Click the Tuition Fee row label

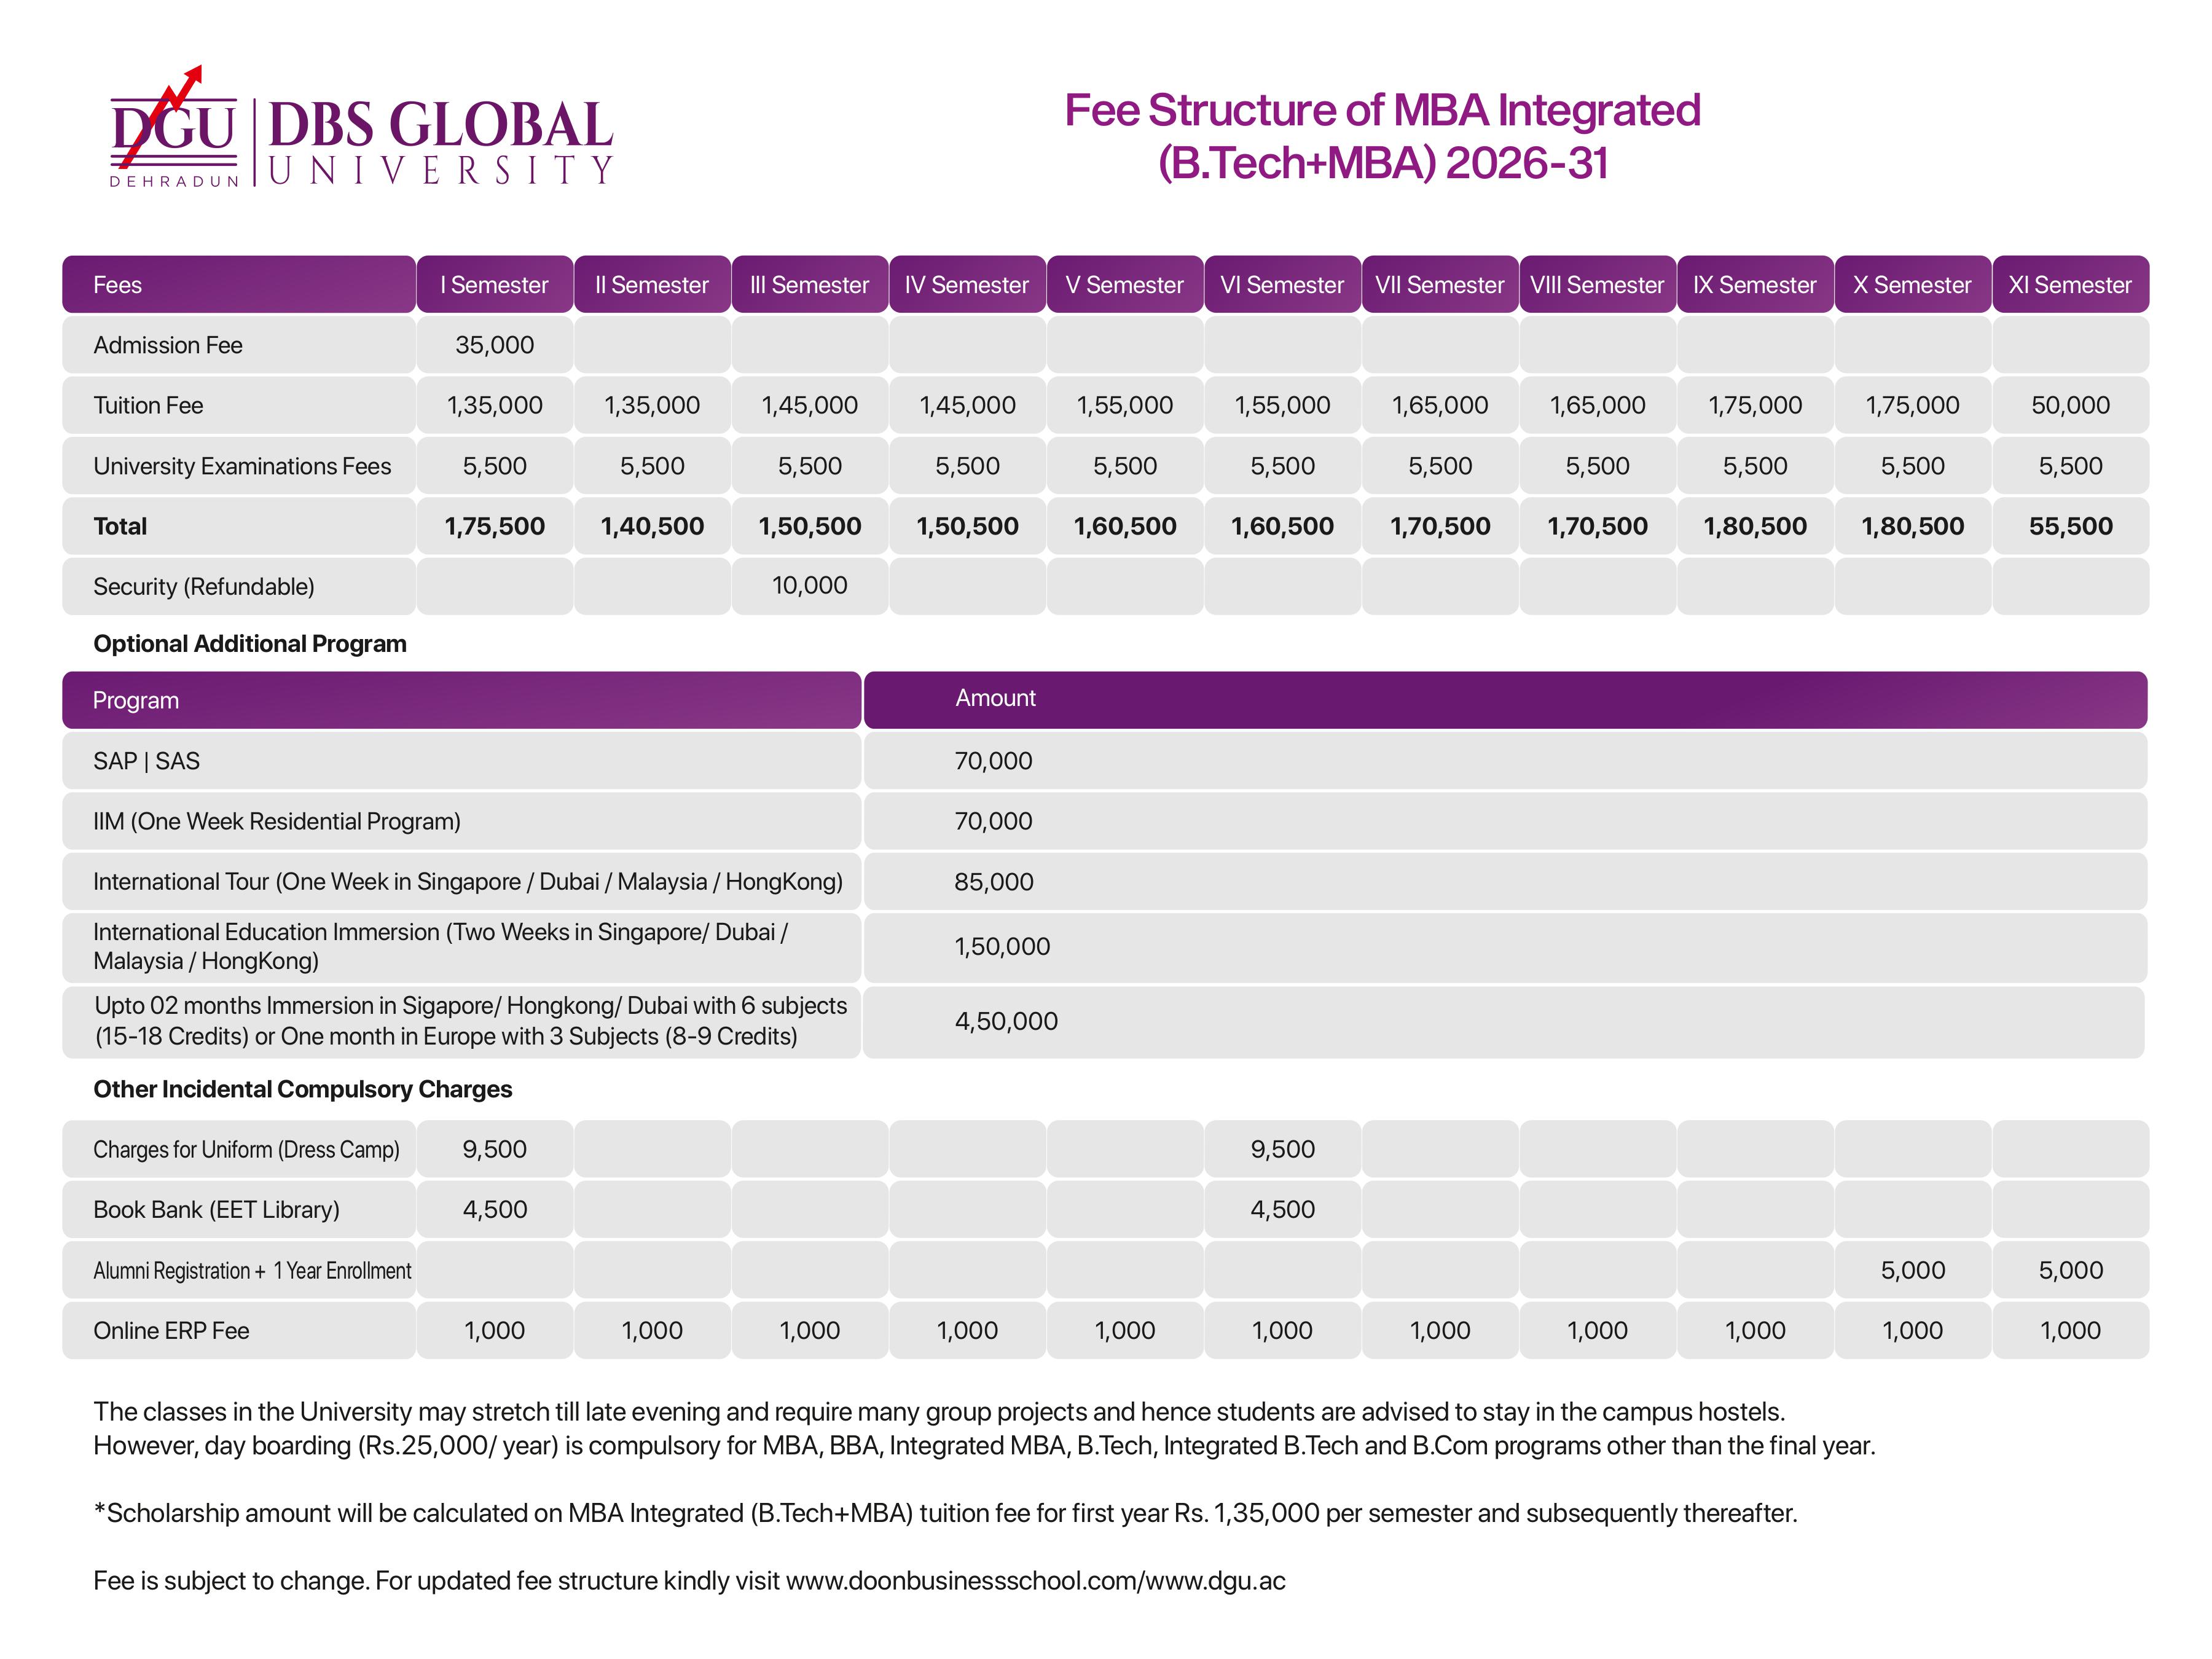[148, 405]
